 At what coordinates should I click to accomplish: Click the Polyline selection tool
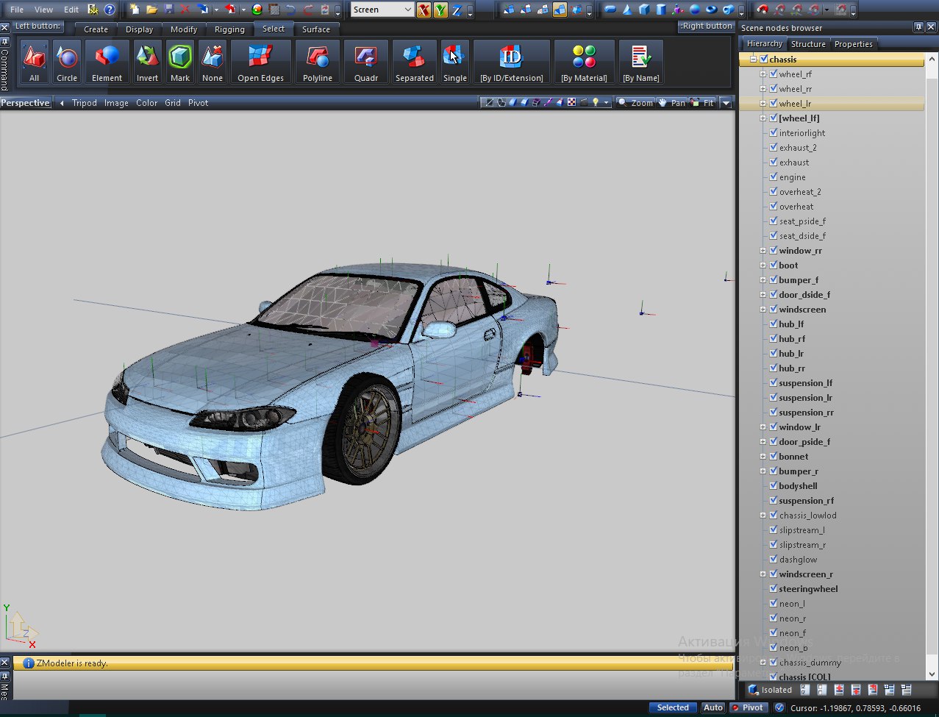point(318,63)
